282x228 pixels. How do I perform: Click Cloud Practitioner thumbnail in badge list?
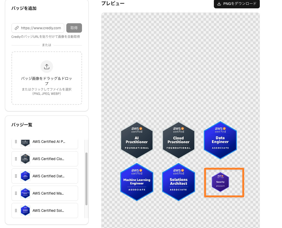[x=25, y=159]
